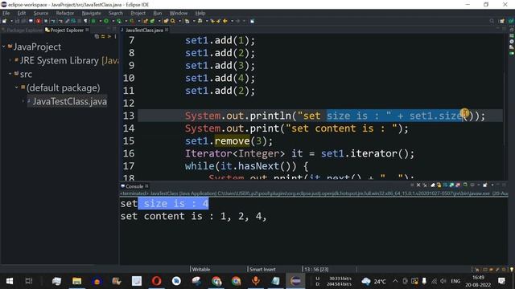This screenshot has height=289, width=515.
Task: Open the Search magnifier toolbar icon
Action: (173, 21)
